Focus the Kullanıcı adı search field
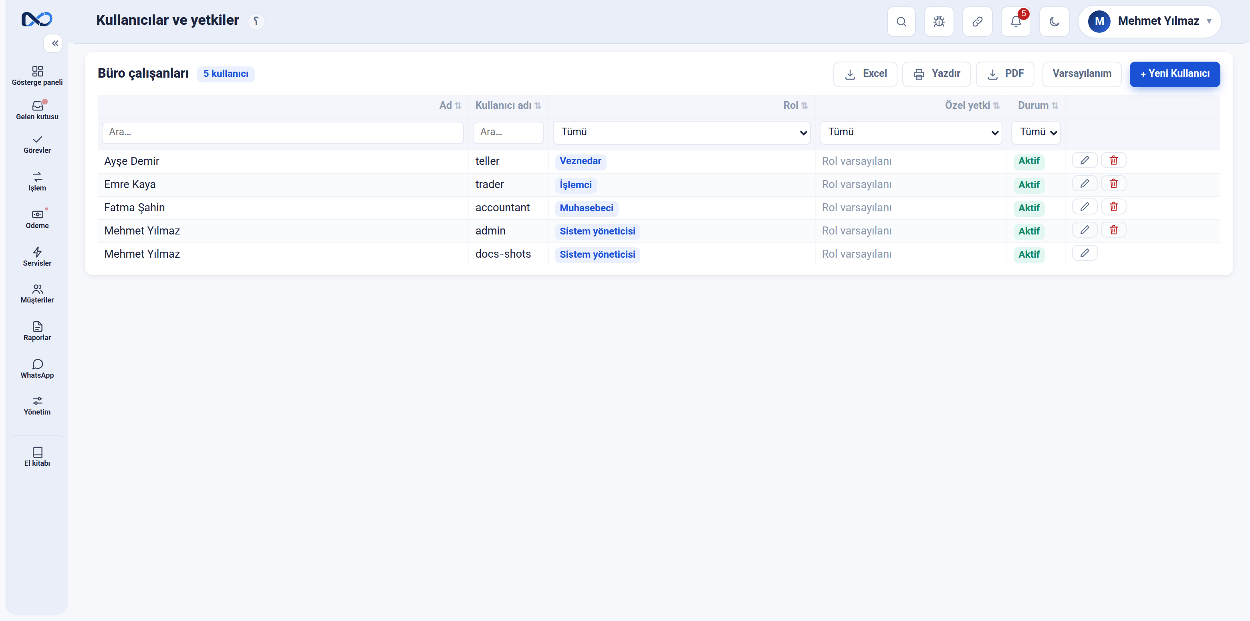Viewport: 1250px width, 621px height. click(x=508, y=132)
